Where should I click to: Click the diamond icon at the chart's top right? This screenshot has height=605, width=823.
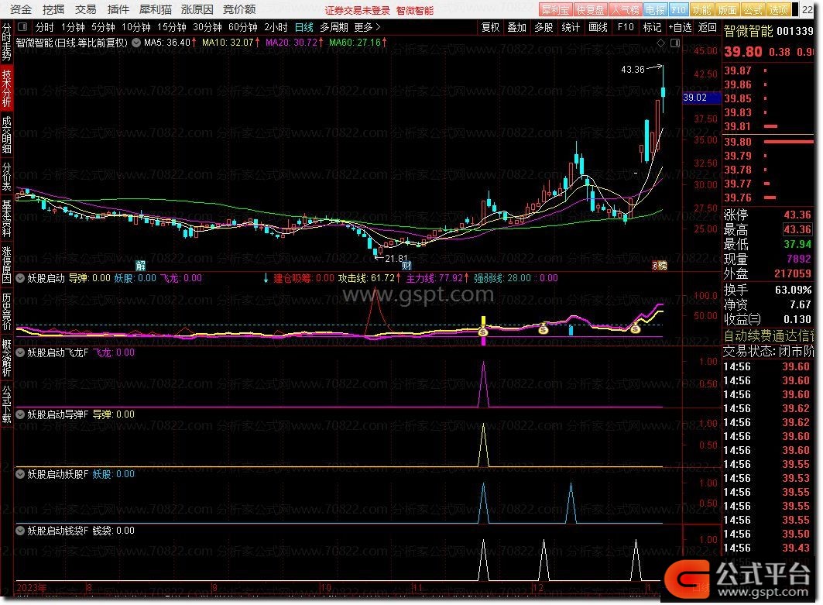pyautogui.click(x=661, y=43)
